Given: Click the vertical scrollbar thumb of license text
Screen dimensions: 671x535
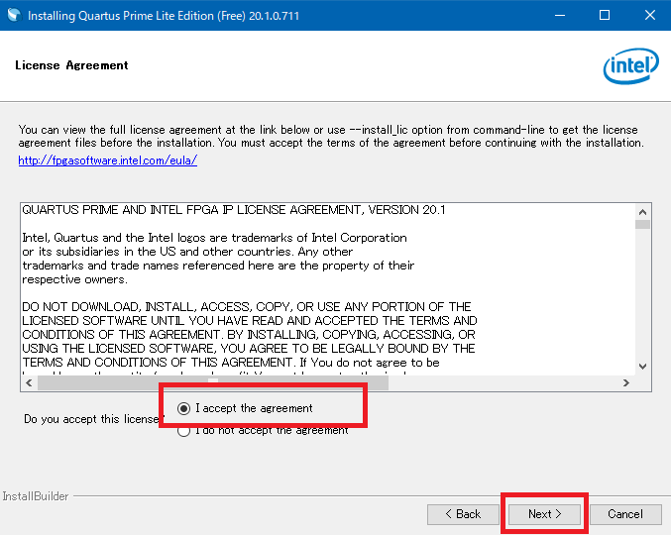Looking at the screenshot, I should (x=642, y=225).
